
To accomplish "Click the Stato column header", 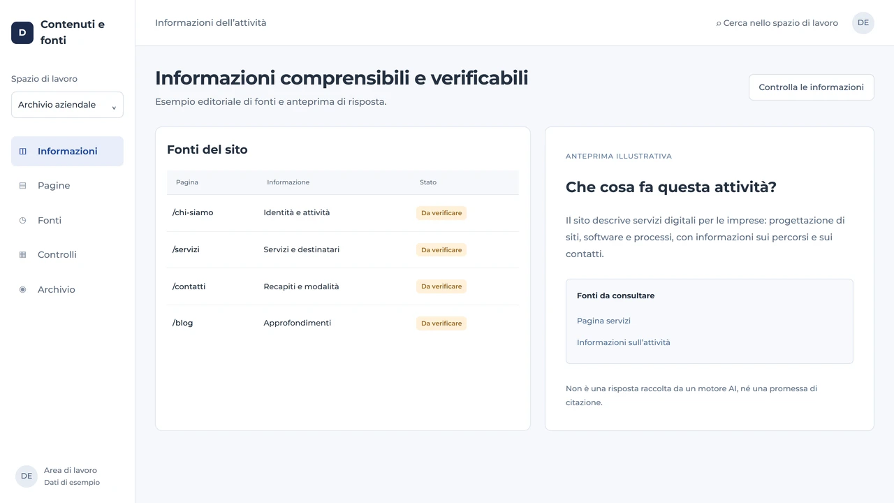I will 428,182.
